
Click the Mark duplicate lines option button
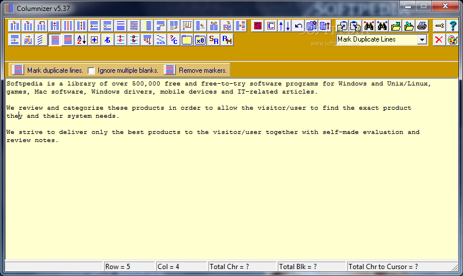[x=18, y=70]
